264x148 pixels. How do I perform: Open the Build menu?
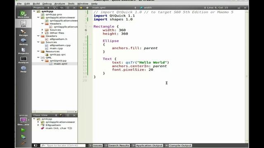[x=36, y=4]
